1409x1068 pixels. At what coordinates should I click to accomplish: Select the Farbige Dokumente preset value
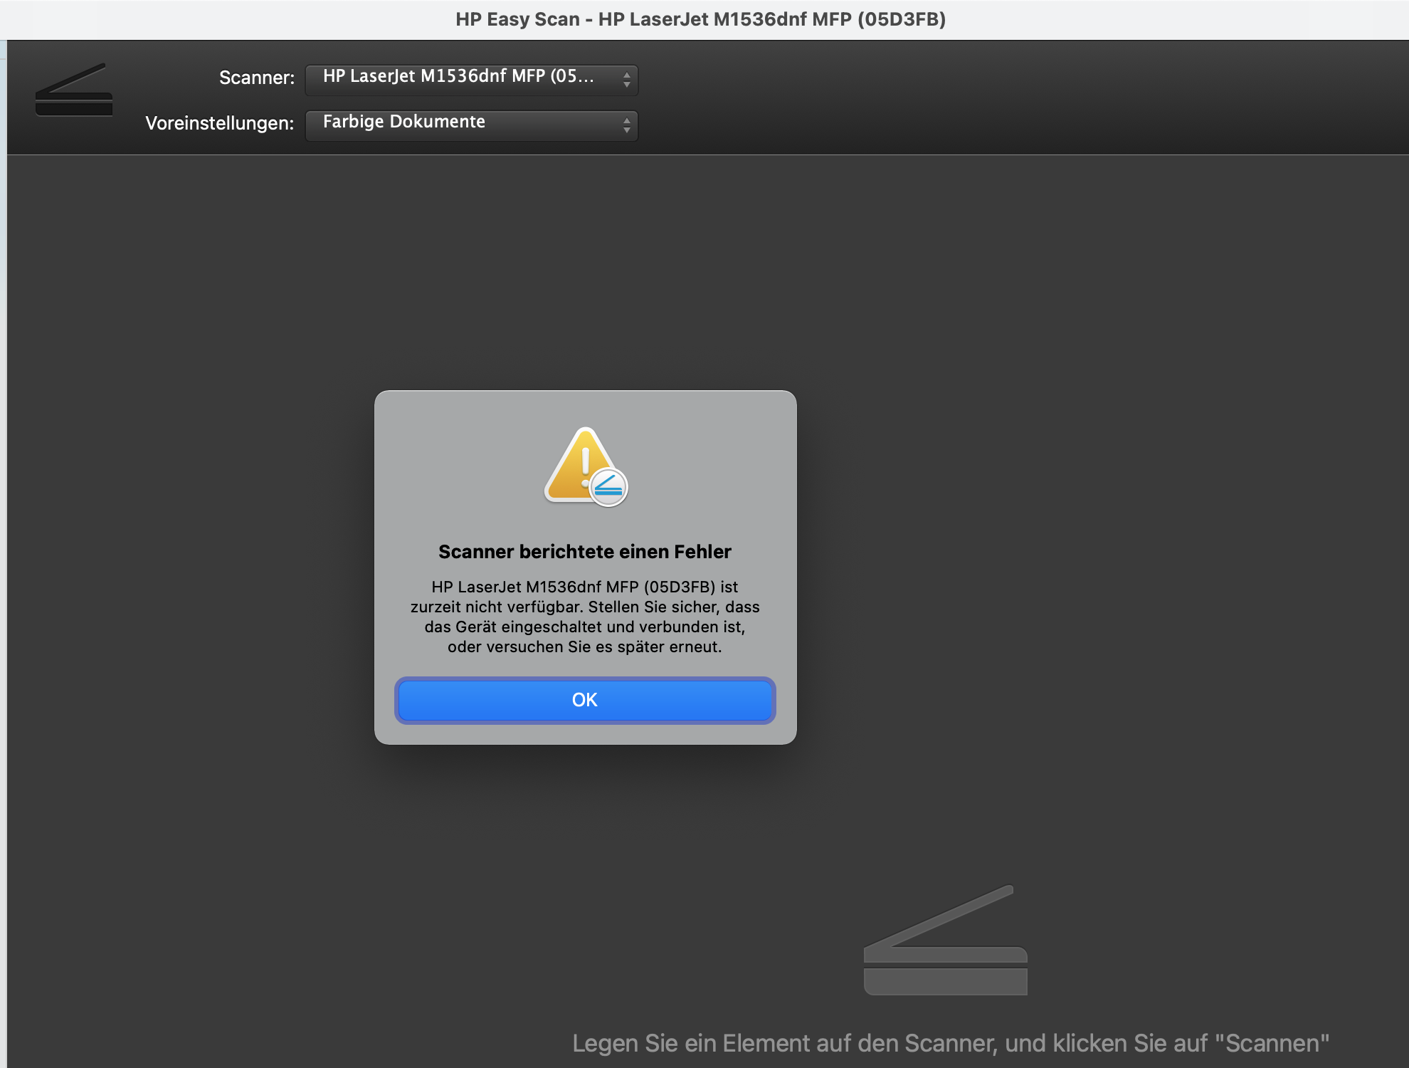click(x=403, y=122)
